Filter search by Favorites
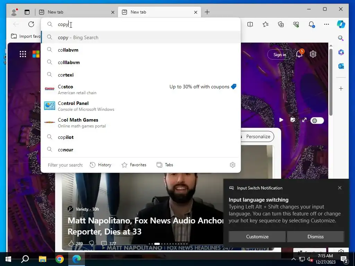The image size is (355, 266). tap(134, 165)
